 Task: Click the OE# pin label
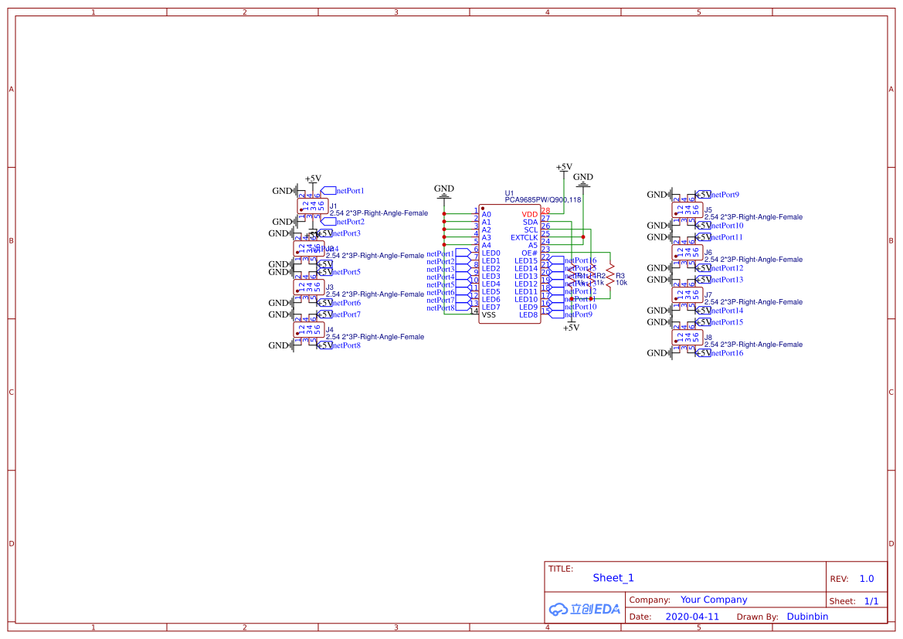tap(529, 253)
